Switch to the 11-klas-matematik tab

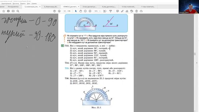[148, 7]
